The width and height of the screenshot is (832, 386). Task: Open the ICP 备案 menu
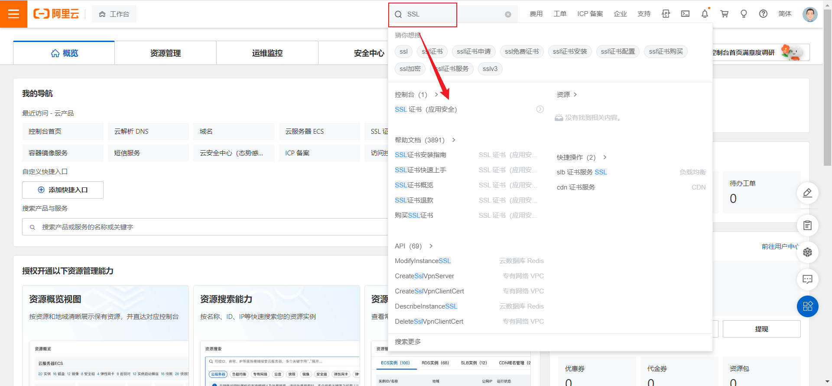click(x=590, y=14)
